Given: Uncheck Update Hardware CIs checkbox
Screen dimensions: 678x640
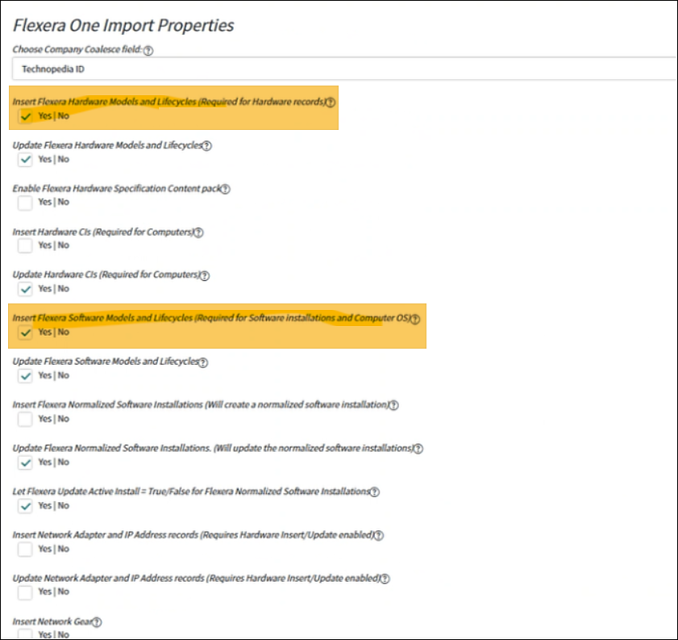Looking at the screenshot, I should pyautogui.click(x=25, y=289).
